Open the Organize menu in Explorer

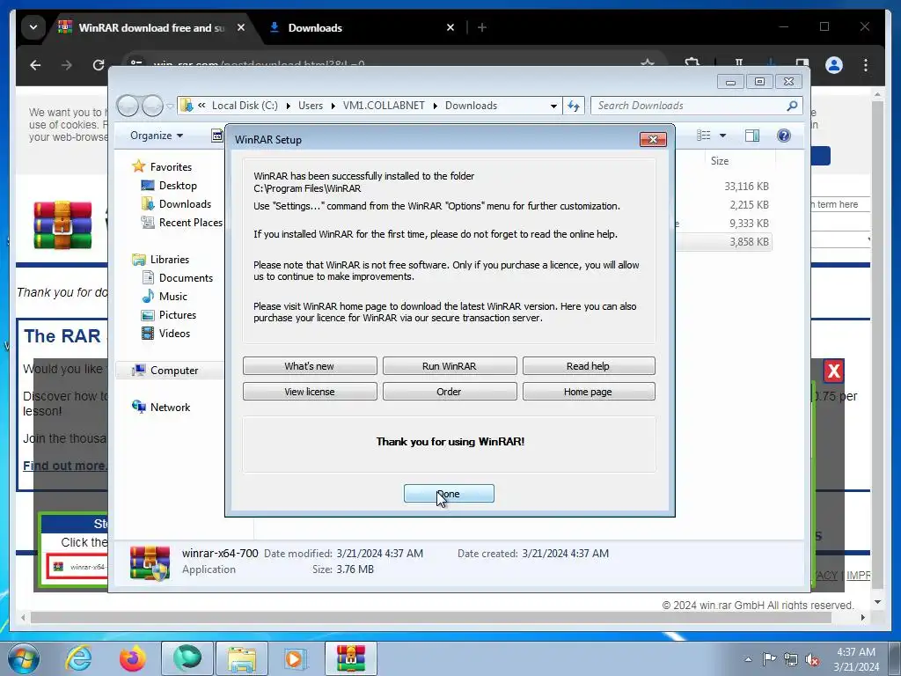tap(157, 136)
